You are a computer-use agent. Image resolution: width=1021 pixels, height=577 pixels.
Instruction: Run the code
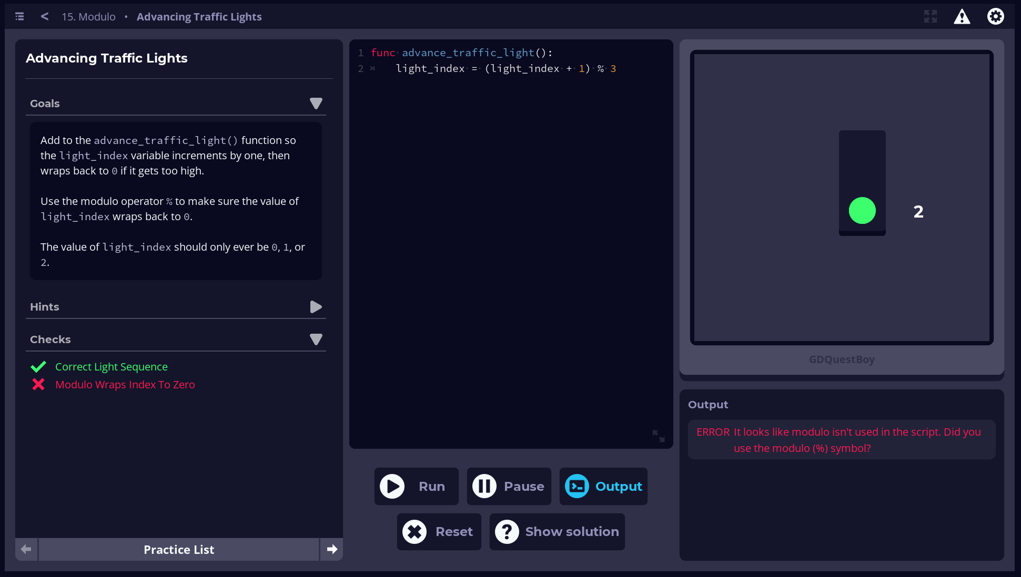(416, 486)
